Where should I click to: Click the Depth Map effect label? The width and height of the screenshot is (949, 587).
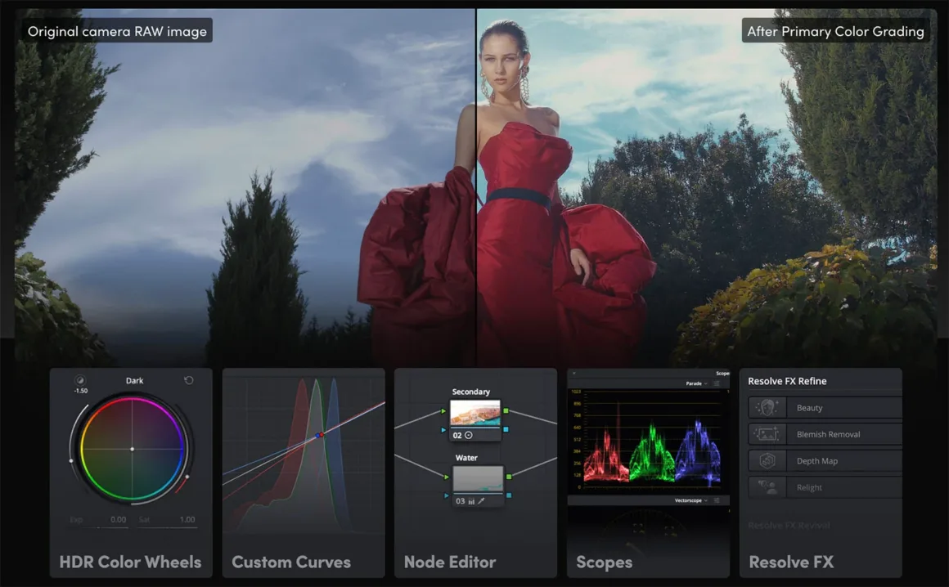tap(816, 461)
